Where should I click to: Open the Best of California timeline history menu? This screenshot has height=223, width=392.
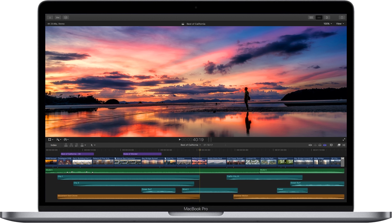(x=191, y=145)
